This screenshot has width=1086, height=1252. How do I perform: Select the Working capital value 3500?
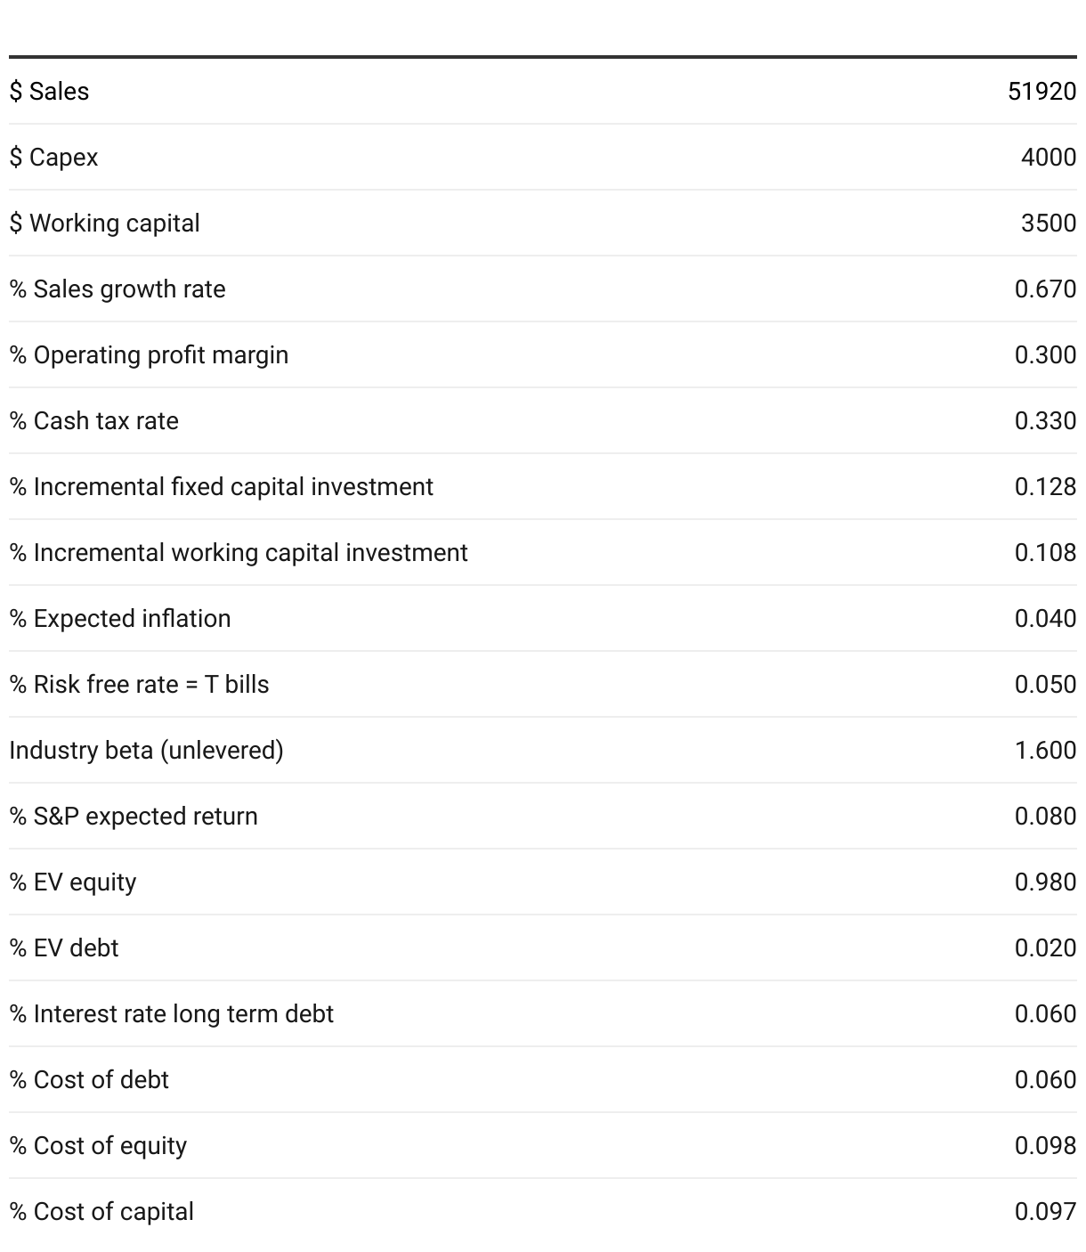[x=1049, y=223]
